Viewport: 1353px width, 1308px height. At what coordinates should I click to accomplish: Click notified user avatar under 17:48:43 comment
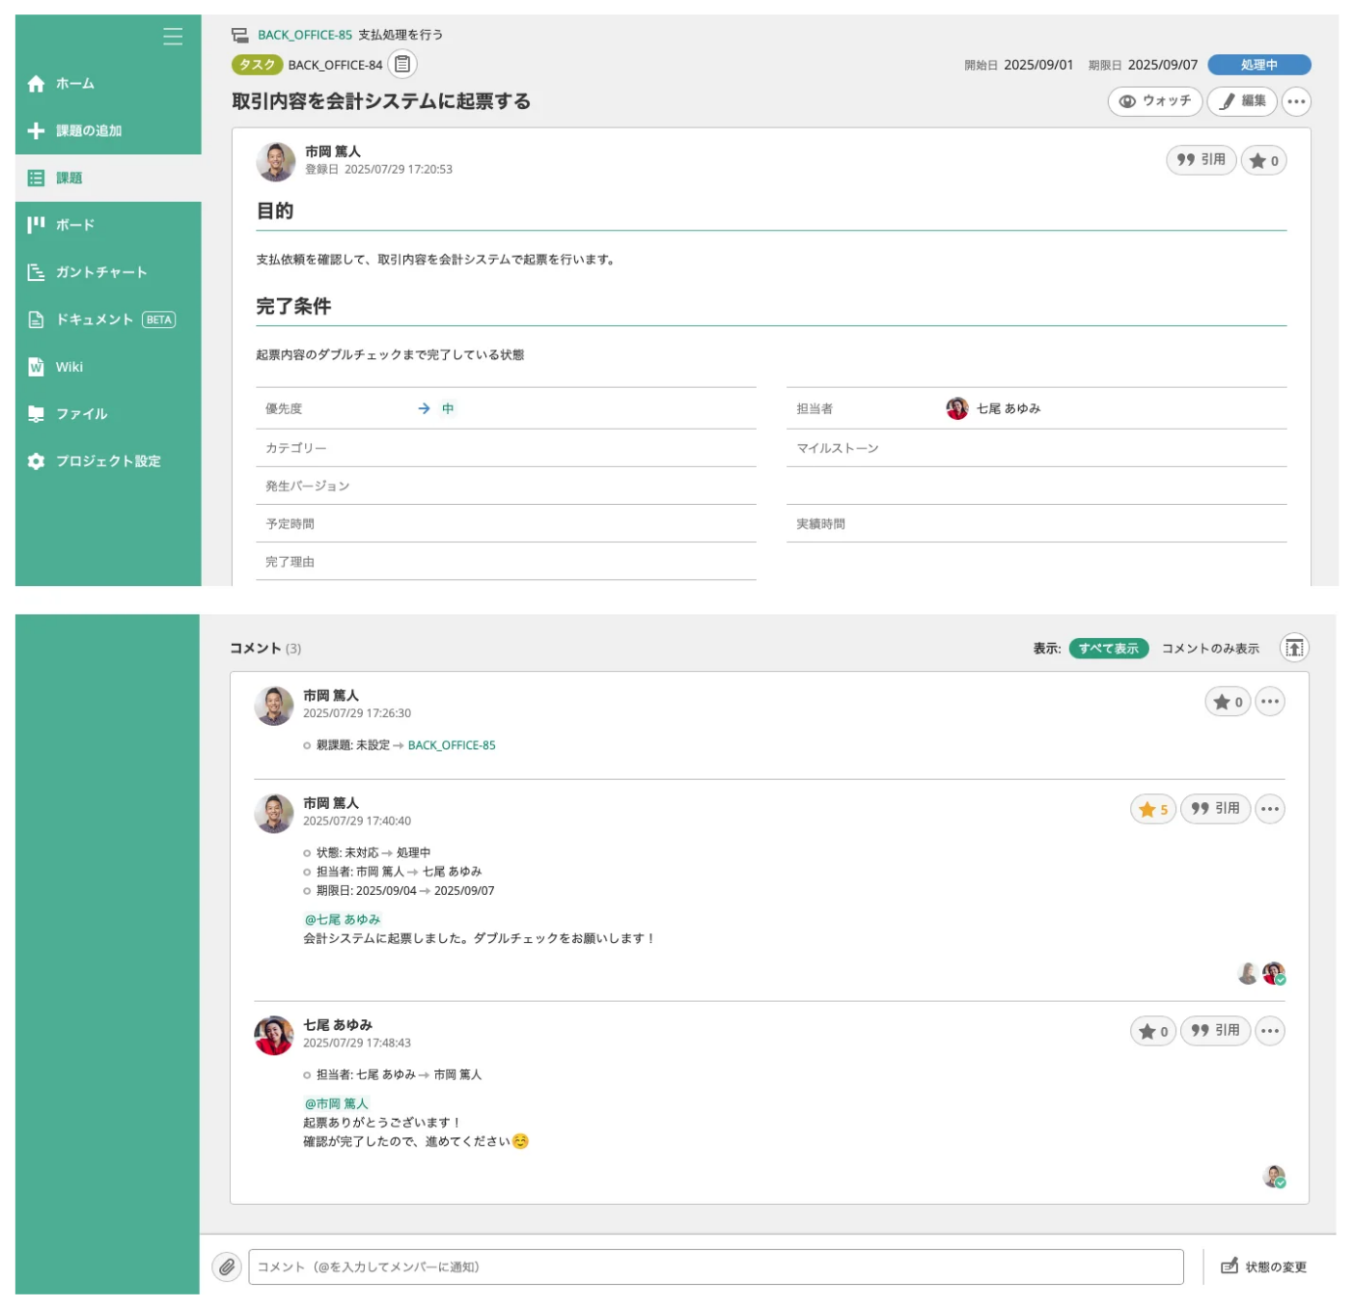pyautogui.click(x=1274, y=1177)
